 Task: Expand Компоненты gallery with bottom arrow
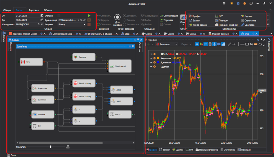click(268, 24)
